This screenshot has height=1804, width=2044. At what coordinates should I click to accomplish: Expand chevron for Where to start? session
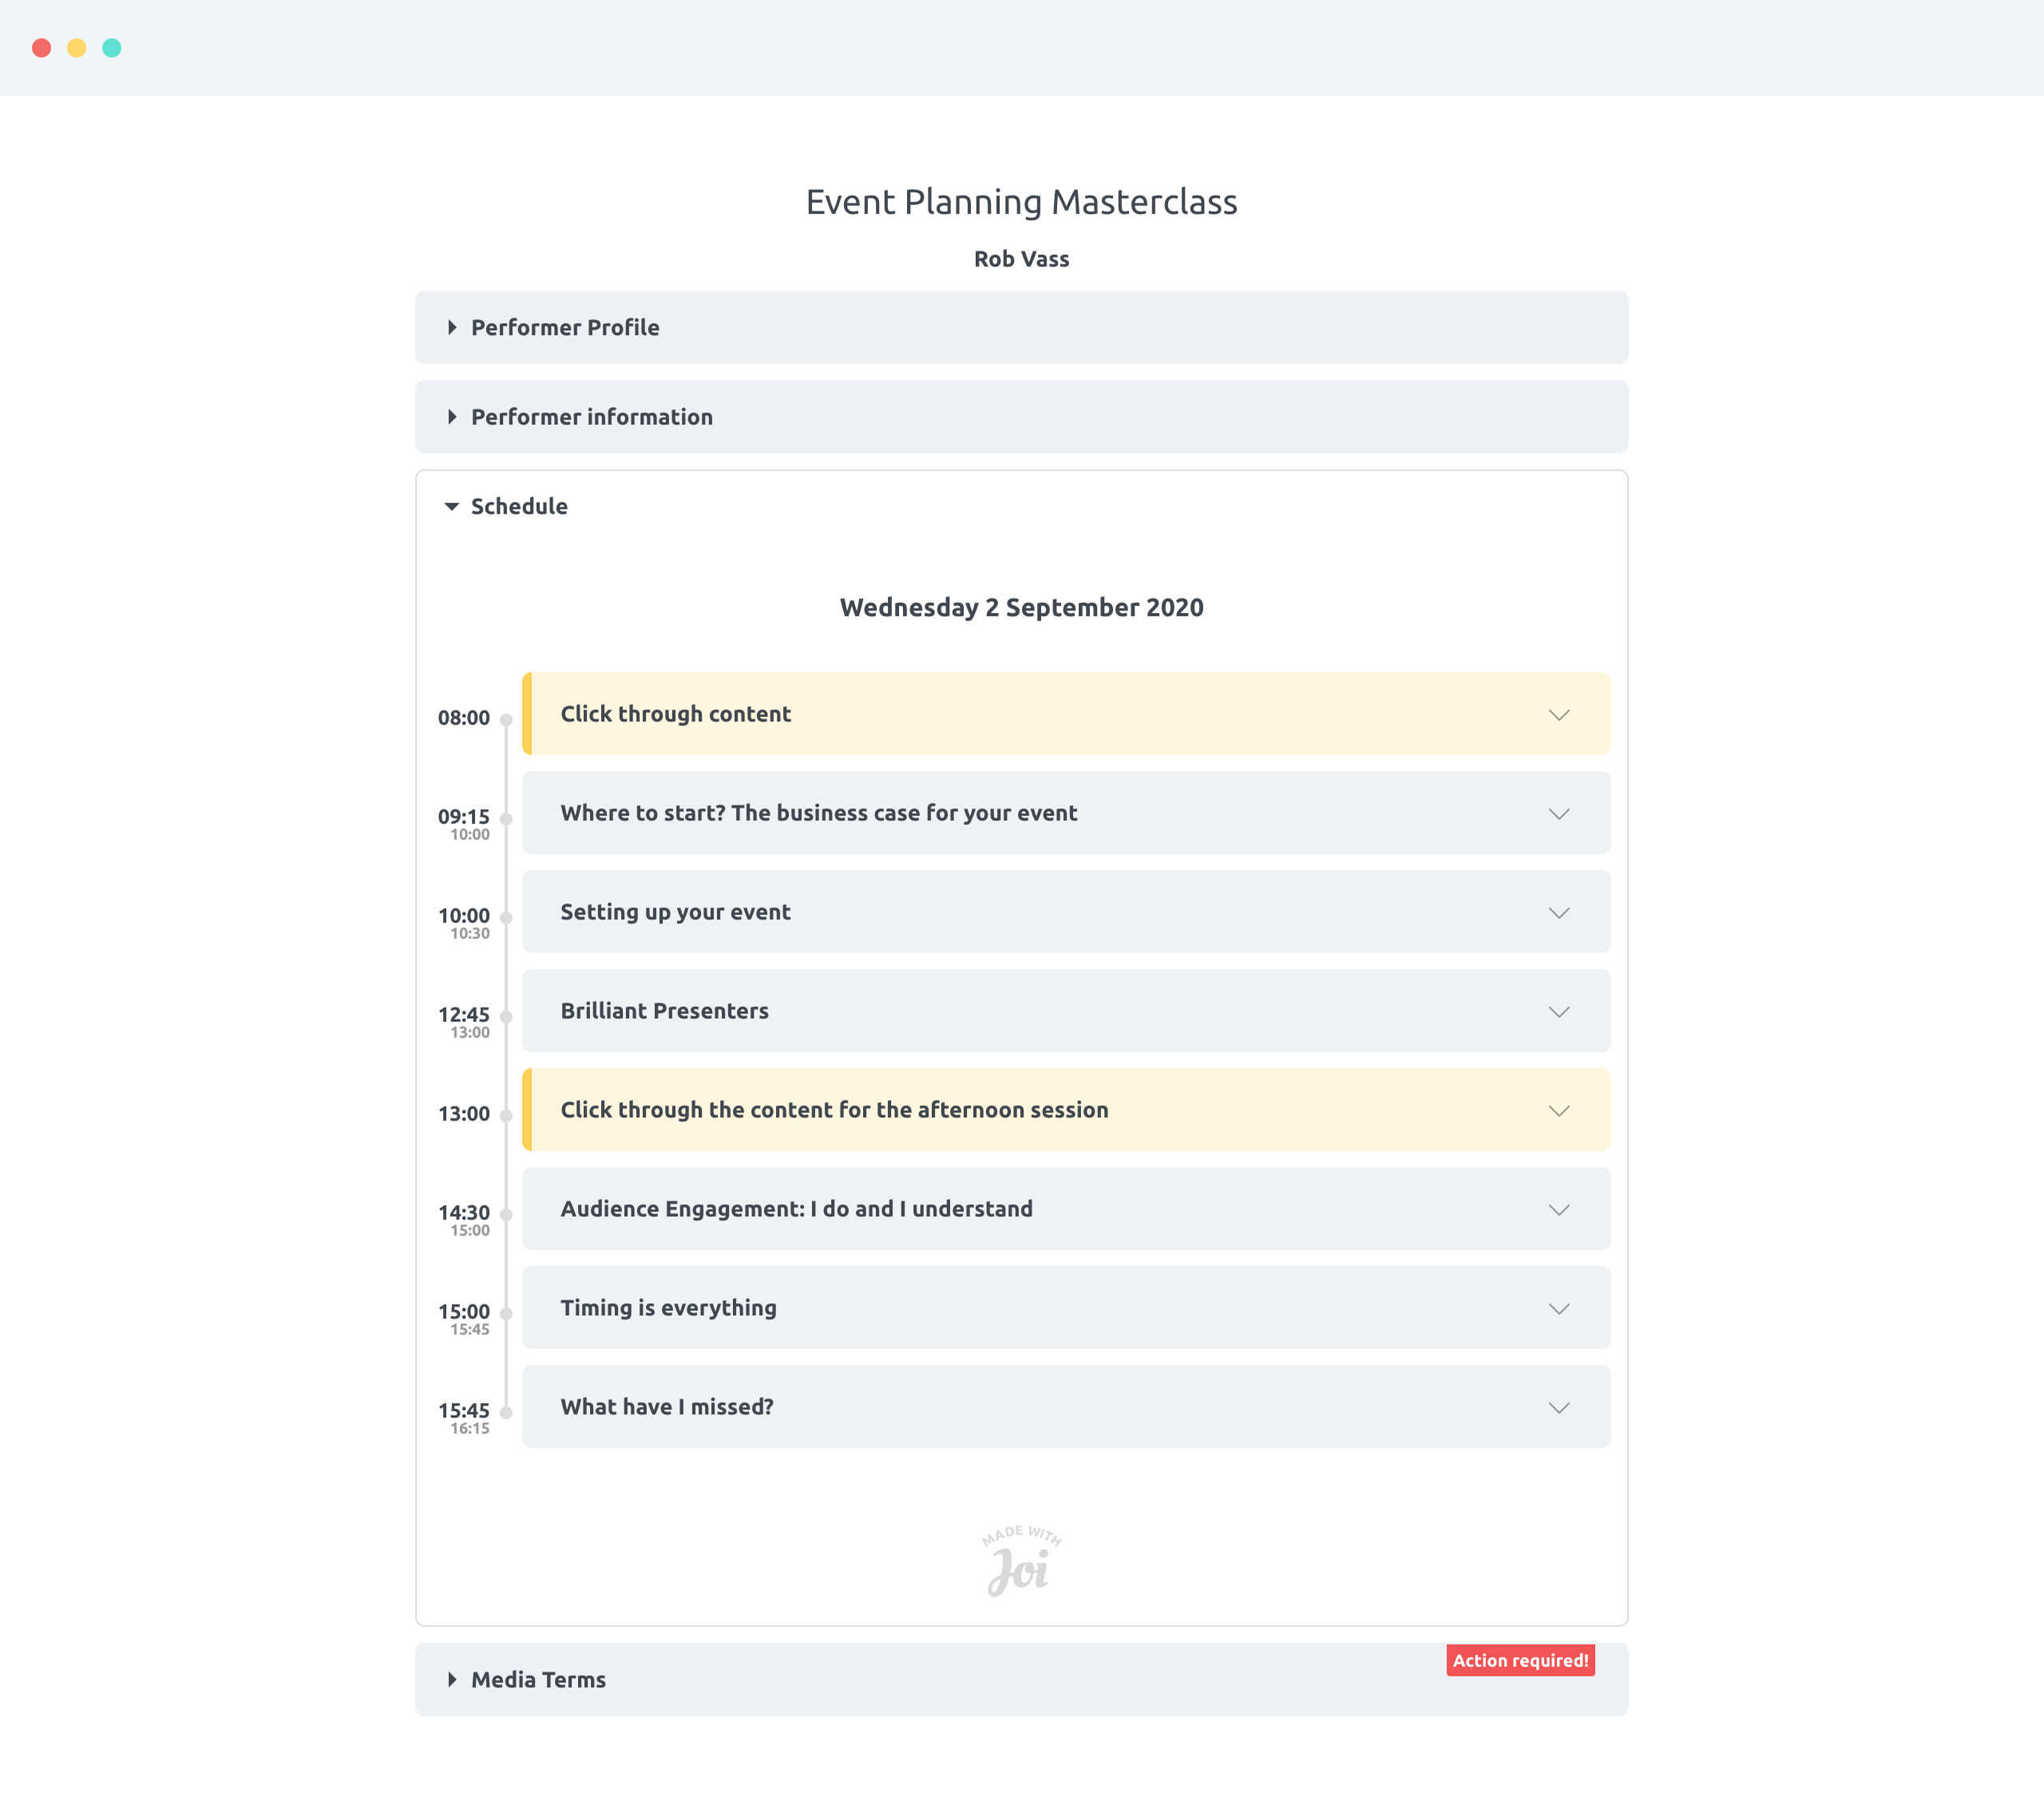point(1558,814)
